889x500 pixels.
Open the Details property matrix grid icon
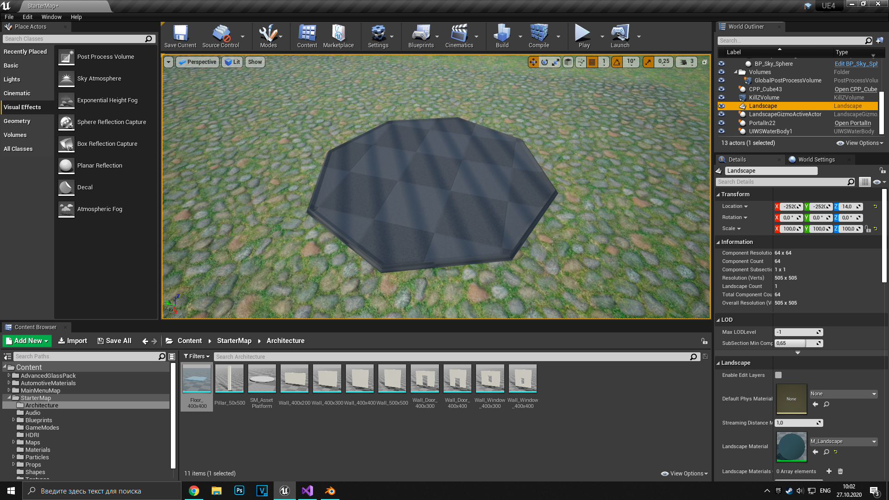pyautogui.click(x=864, y=182)
